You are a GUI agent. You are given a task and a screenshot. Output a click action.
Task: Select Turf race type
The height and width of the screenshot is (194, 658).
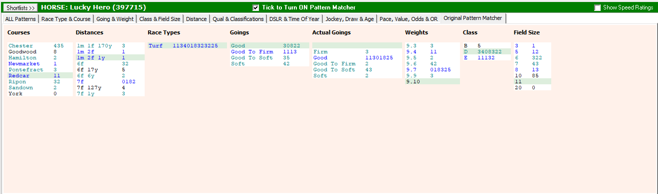(x=187, y=46)
